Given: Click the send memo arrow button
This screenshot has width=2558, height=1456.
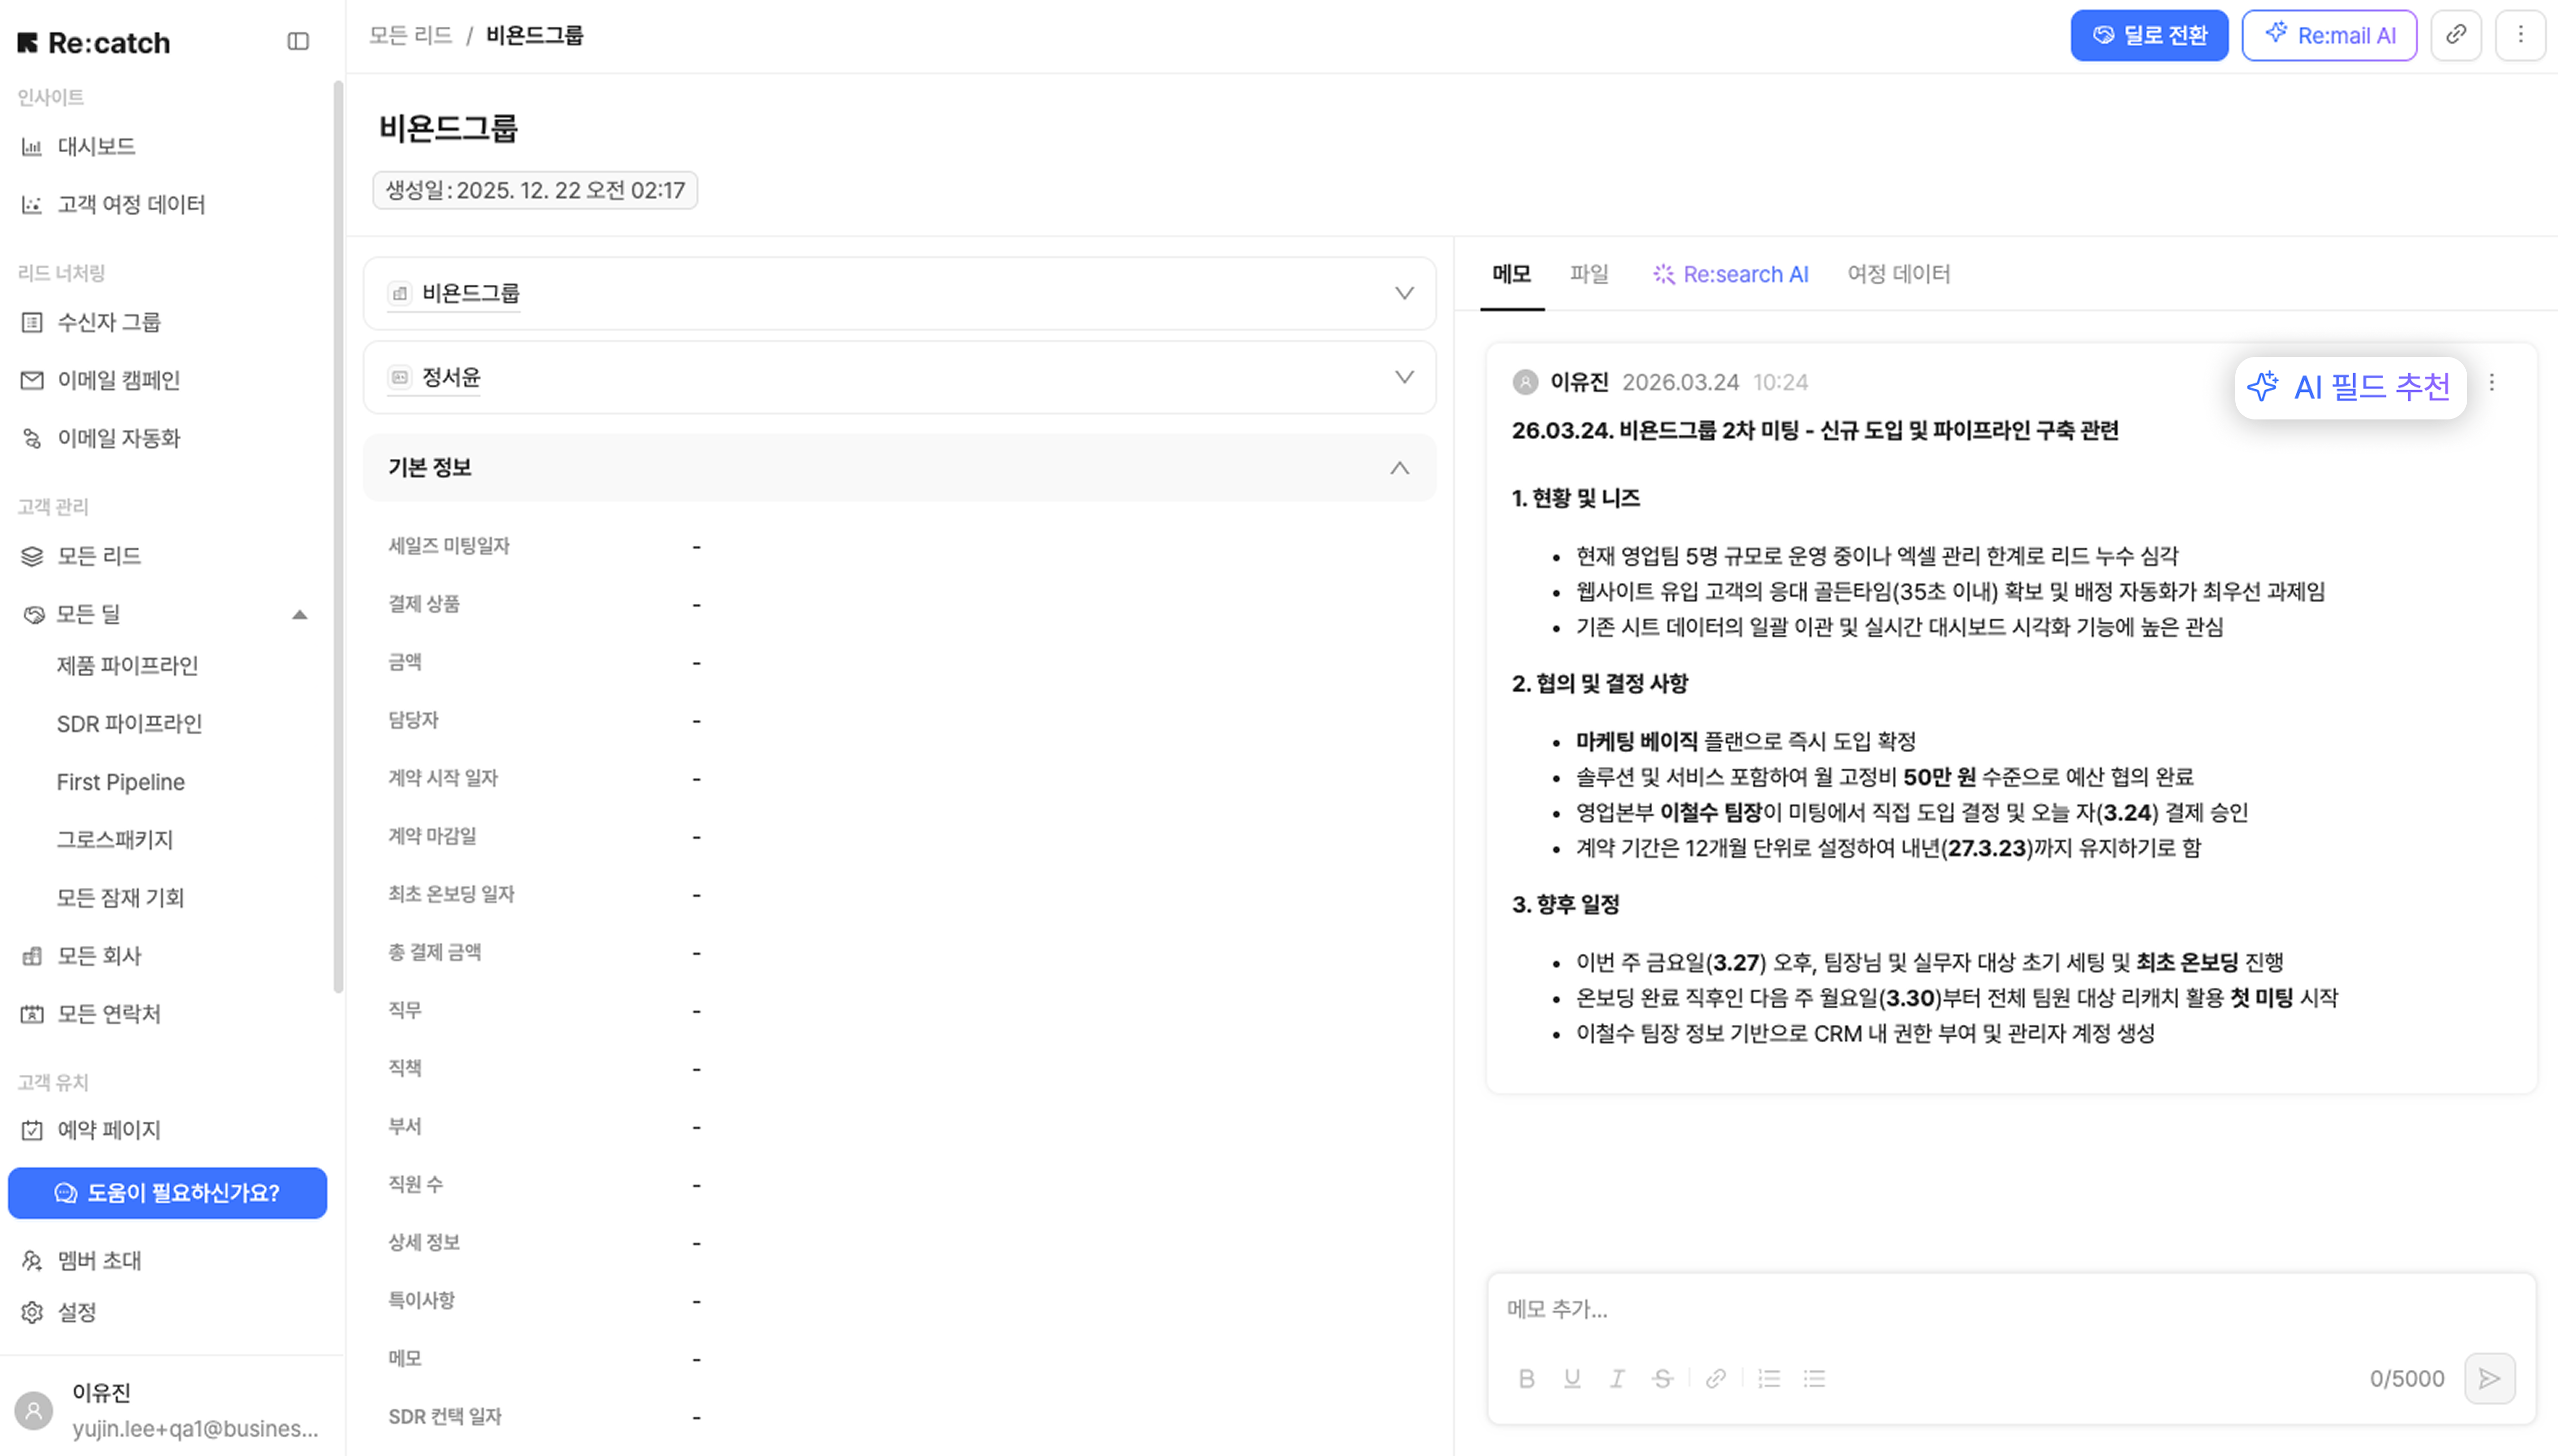Looking at the screenshot, I should [x=2489, y=1379].
